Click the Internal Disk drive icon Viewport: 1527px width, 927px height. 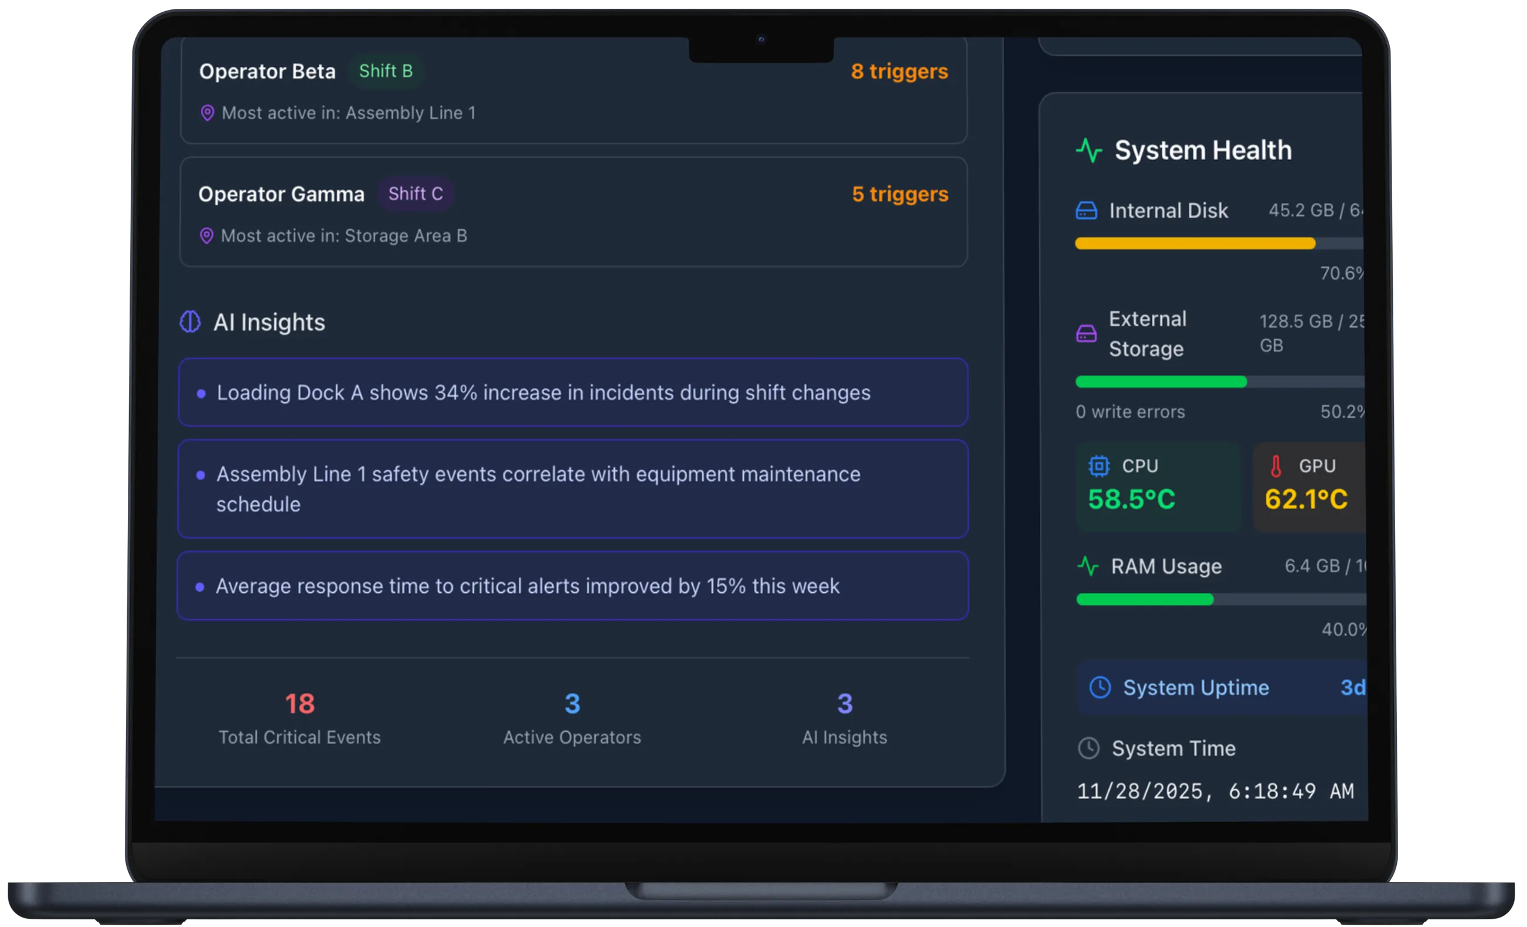[1085, 210]
